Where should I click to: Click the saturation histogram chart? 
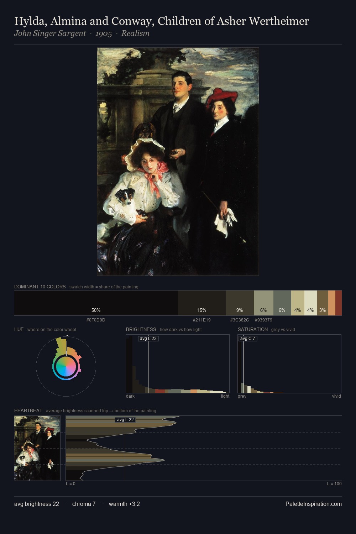(289, 364)
